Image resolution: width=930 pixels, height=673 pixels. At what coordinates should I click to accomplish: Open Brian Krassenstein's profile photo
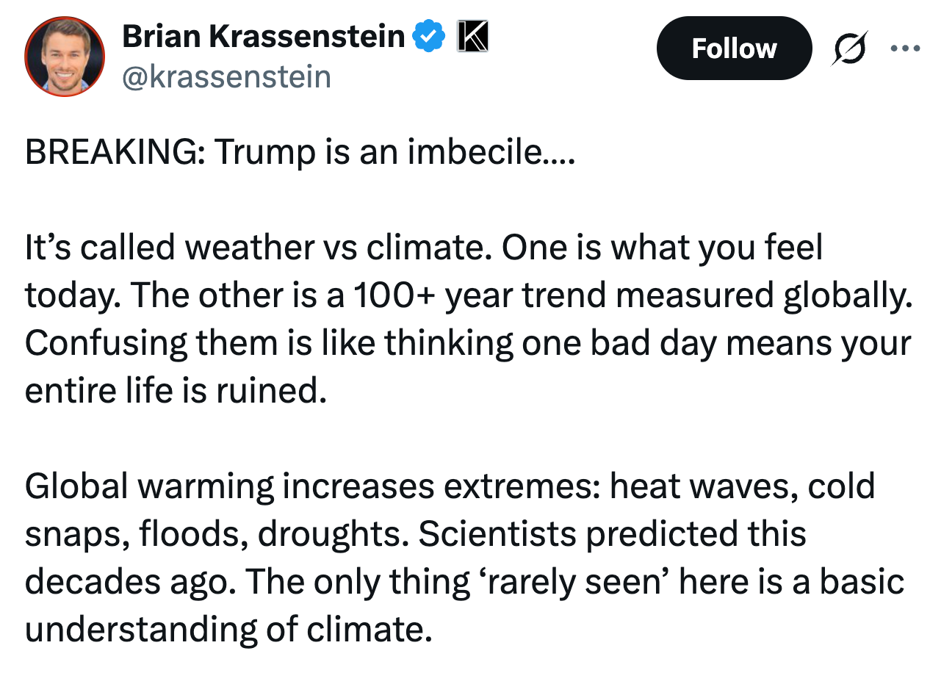[x=65, y=57]
